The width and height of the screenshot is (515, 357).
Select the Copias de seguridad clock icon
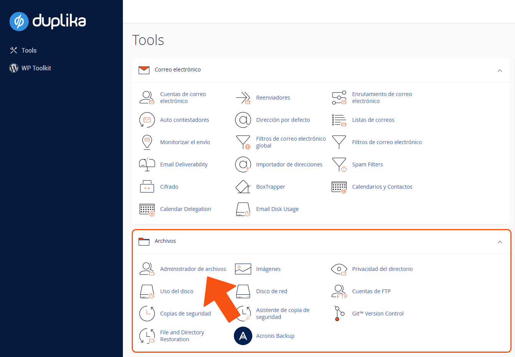(x=147, y=314)
